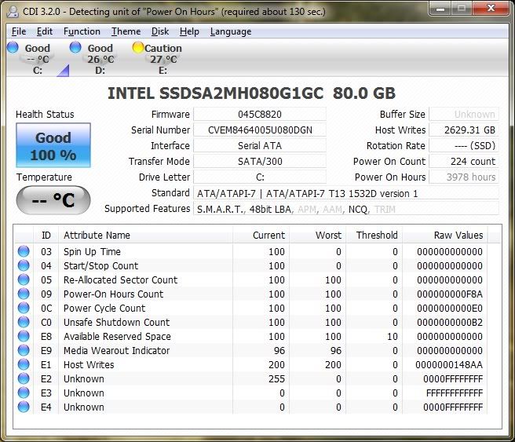Open the Theme menu

click(126, 31)
